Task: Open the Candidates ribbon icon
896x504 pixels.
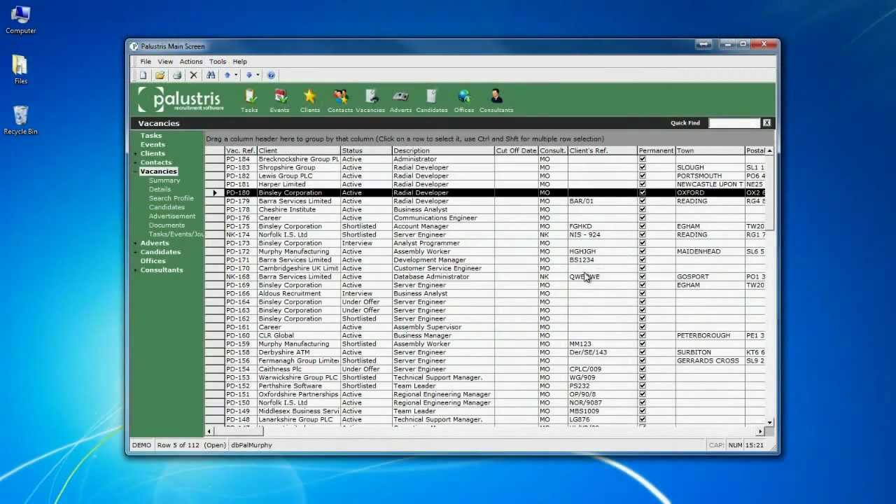Action: (x=432, y=100)
